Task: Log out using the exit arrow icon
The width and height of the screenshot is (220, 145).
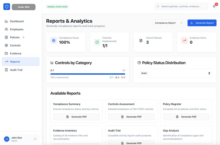Action: (x=35, y=139)
